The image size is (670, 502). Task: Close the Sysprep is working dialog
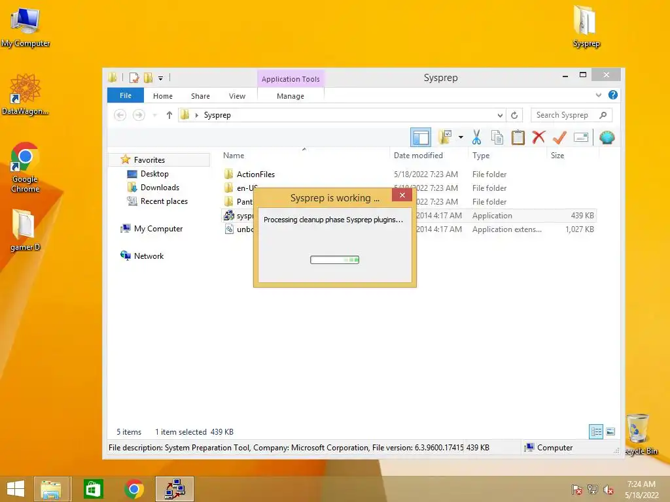[402, 195]
